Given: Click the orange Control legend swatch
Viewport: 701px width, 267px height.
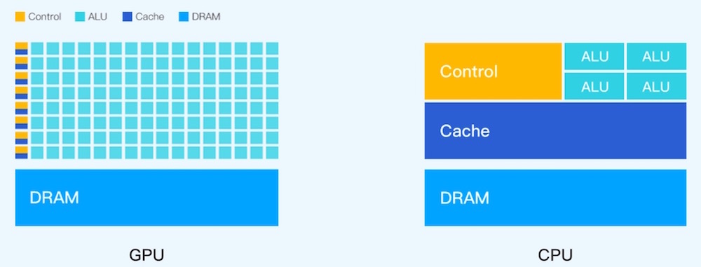Looking at the screenshot, I should [20, 17].
